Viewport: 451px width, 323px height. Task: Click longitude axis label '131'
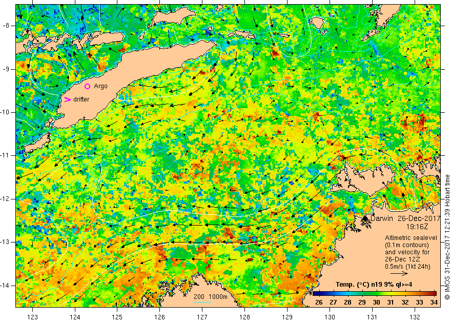pos(372,317)
